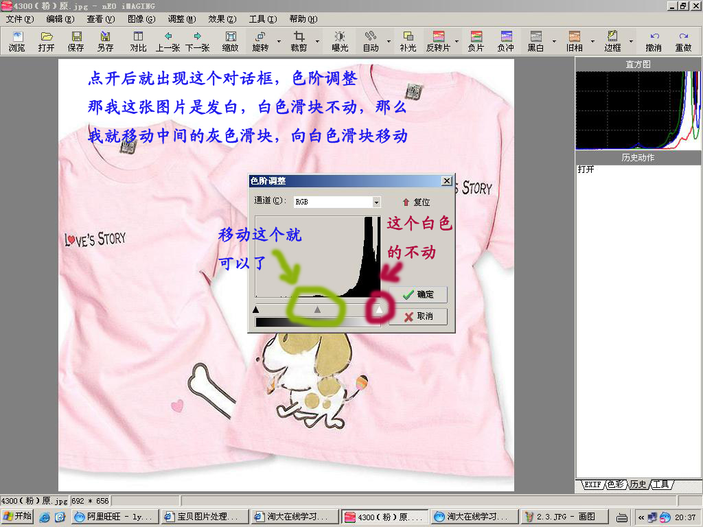This screenshot has height=527, width=703.
Task: Open the 帮助 (Help) menu
Action: (x=303, y=19)
